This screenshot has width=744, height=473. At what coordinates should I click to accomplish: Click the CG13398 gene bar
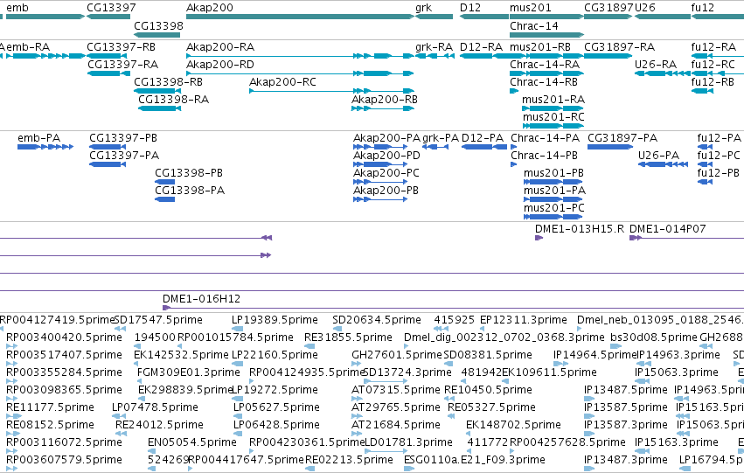click(157, 35)
